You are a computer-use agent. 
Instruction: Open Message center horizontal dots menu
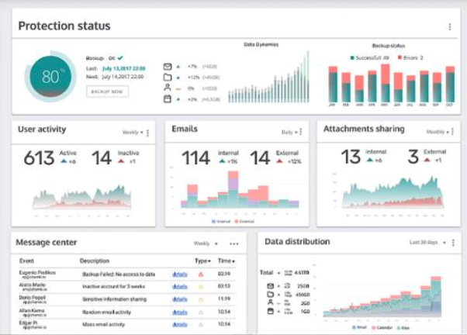pyautogui.click(x=234, y=243)
